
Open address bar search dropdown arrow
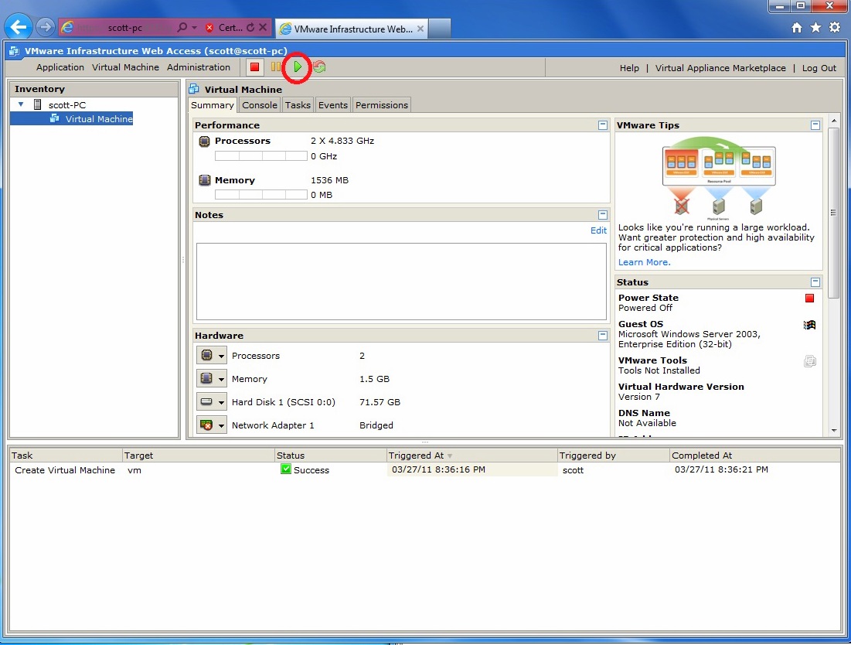pos(194,27)
